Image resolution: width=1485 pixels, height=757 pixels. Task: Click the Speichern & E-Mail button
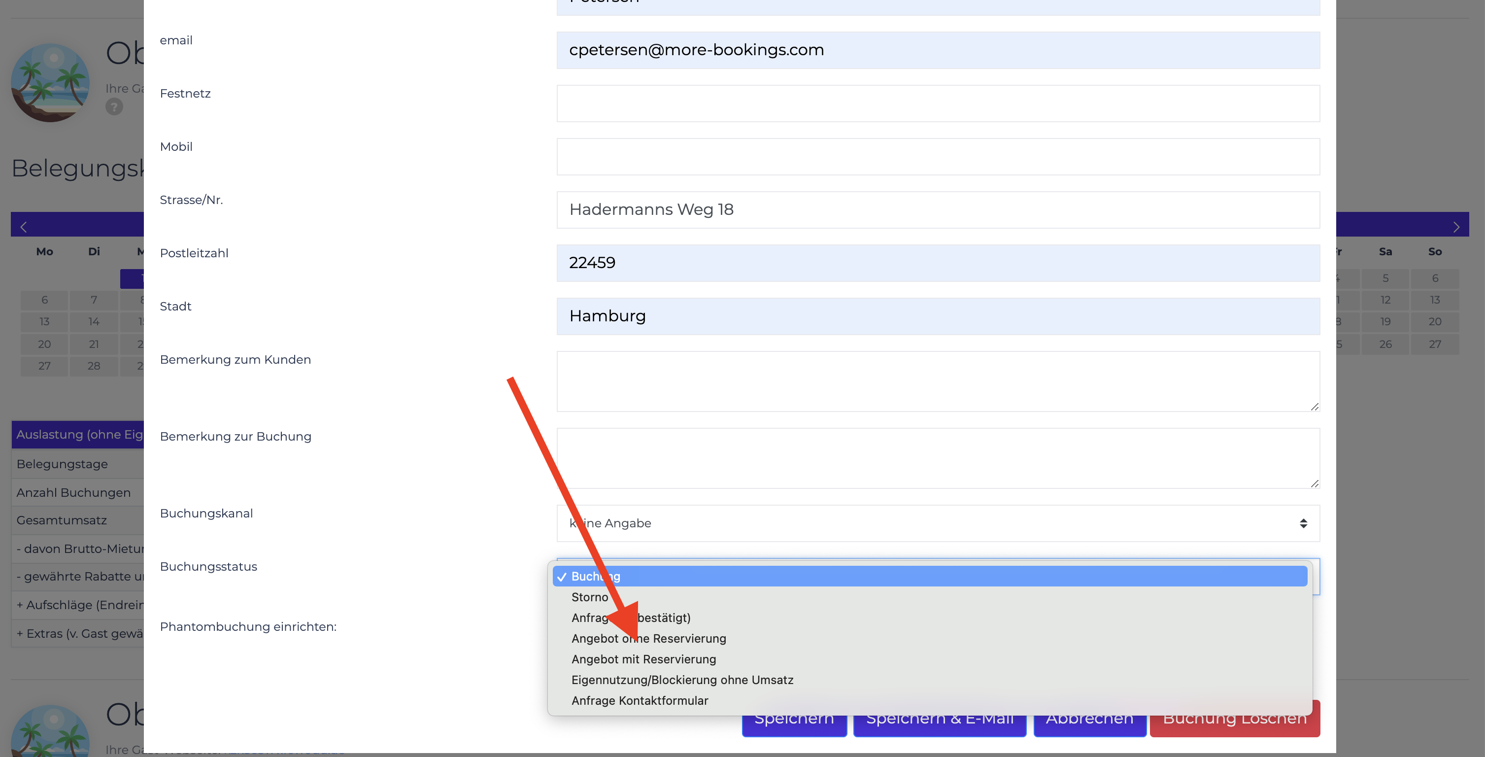pos(939,726)
